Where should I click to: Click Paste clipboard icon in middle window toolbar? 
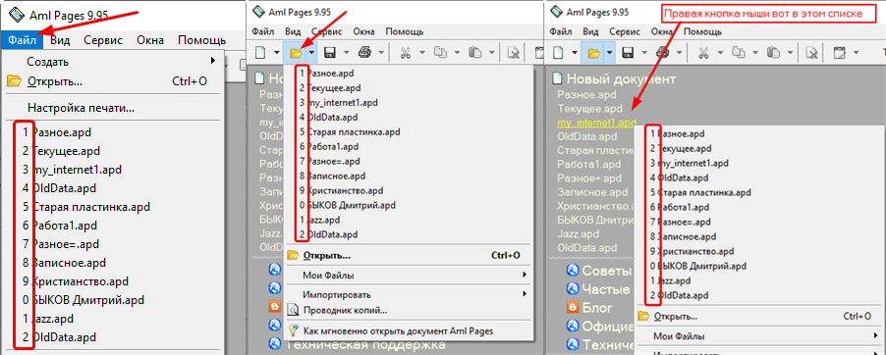[474, 53]
